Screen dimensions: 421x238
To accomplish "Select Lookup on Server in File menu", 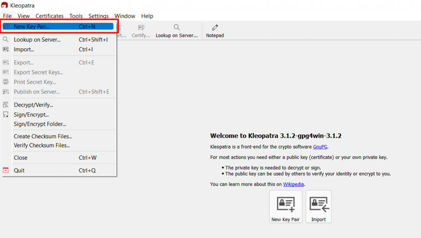I will pyautogui.click(x=58, y=40).
